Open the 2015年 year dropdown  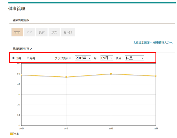click(83, 58)
